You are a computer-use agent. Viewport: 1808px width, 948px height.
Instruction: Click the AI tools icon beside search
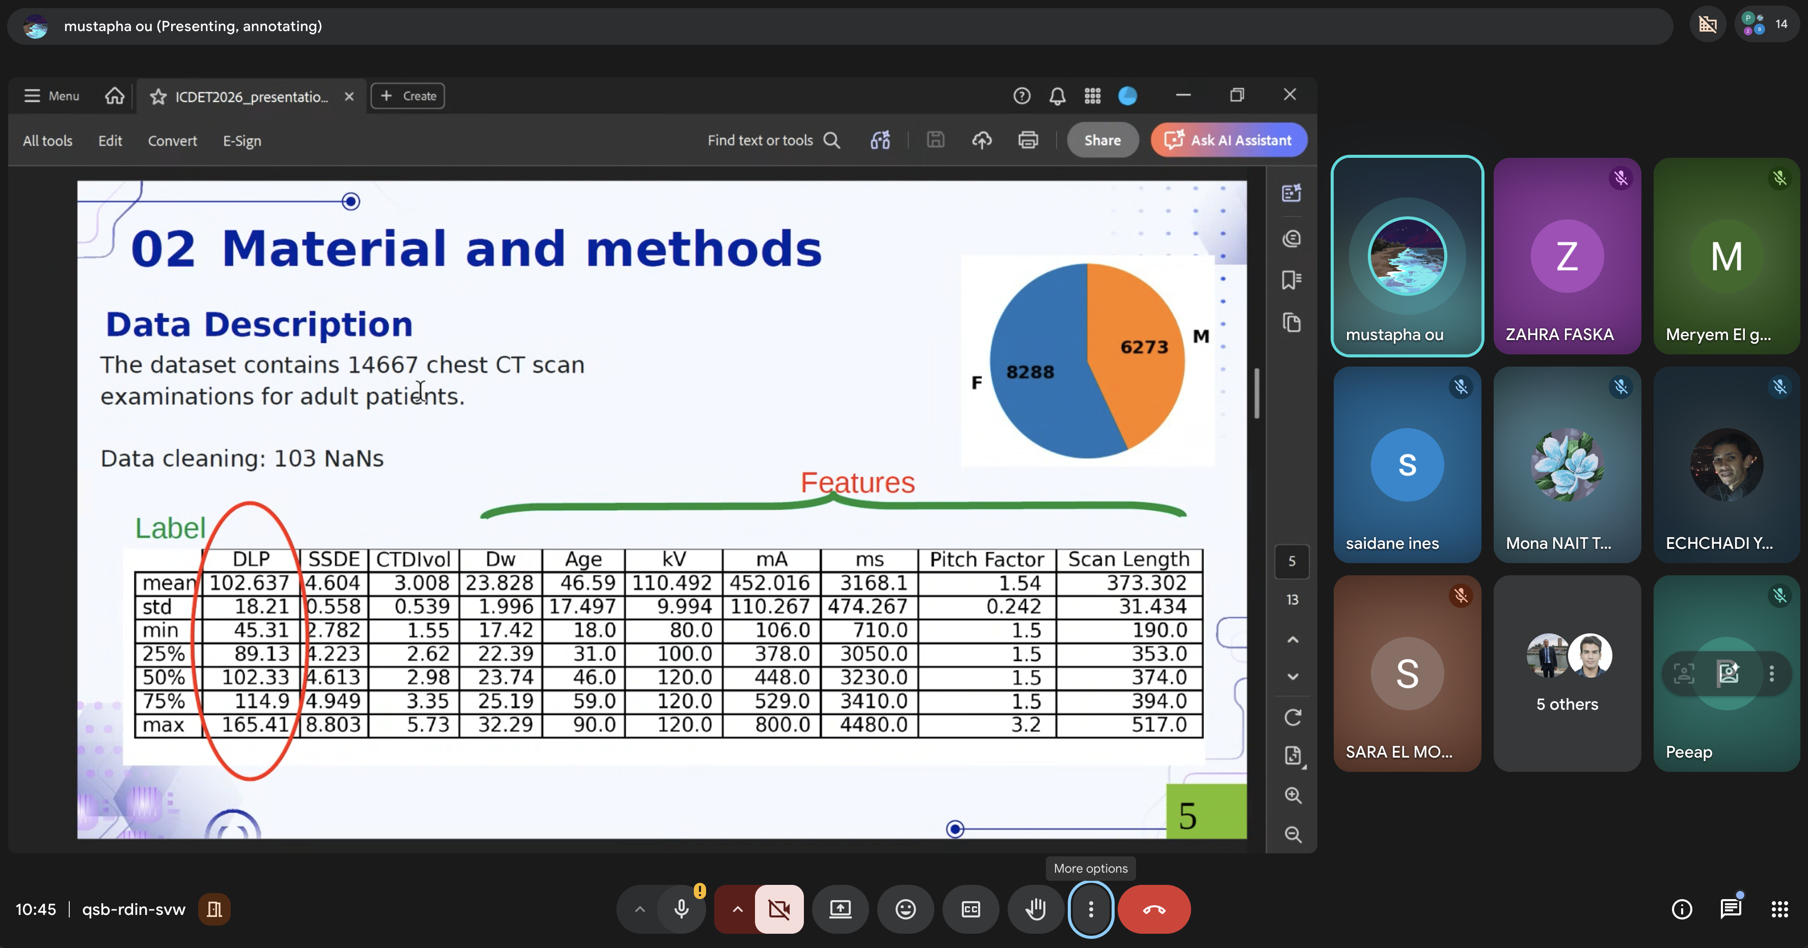pyautogui.click(x=880, y=140)
